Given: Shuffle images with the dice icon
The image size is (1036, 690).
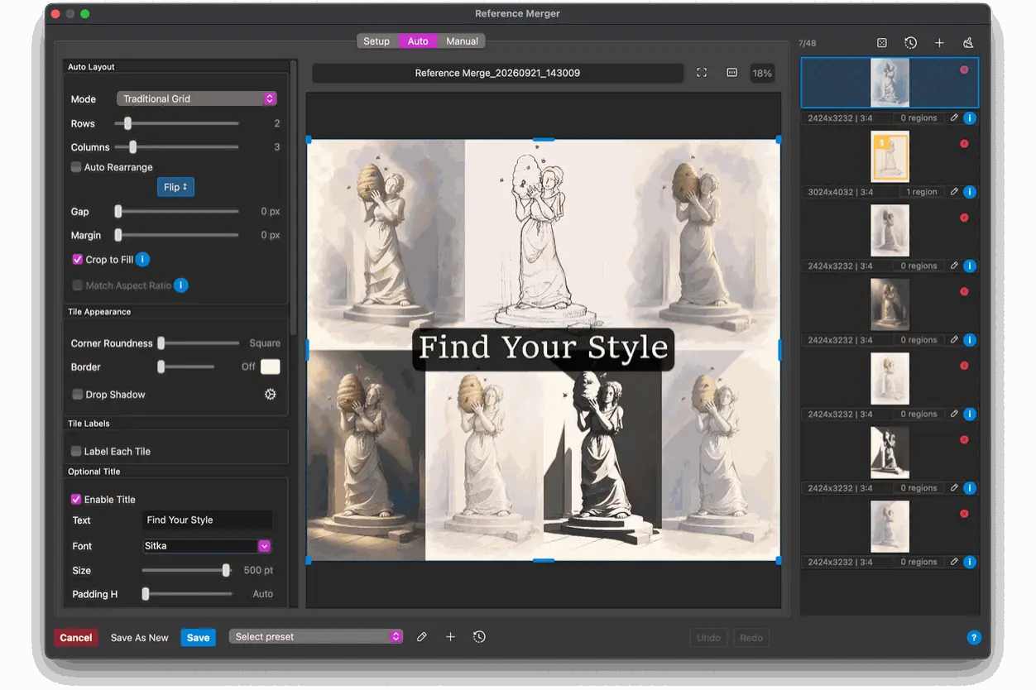Looking at the screenshot, I should click(x=882, y=43).
